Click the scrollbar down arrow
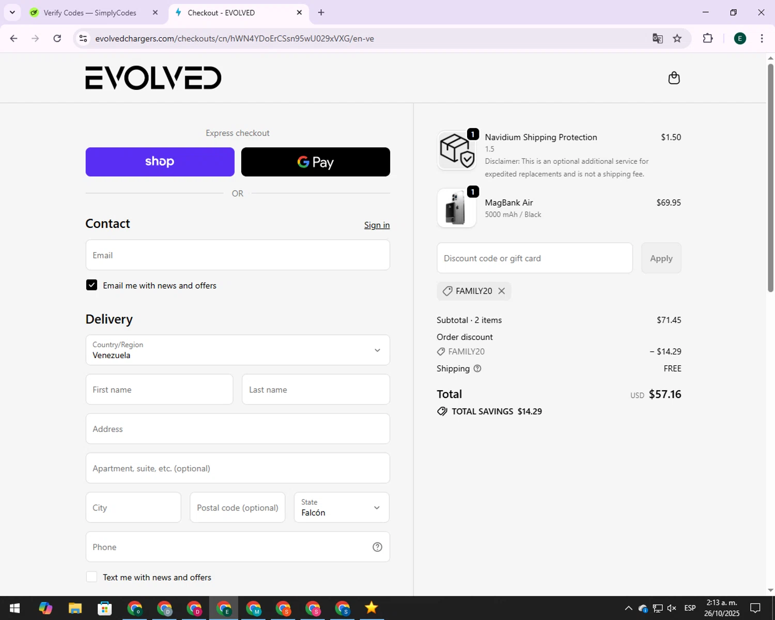 pos(770,590)
